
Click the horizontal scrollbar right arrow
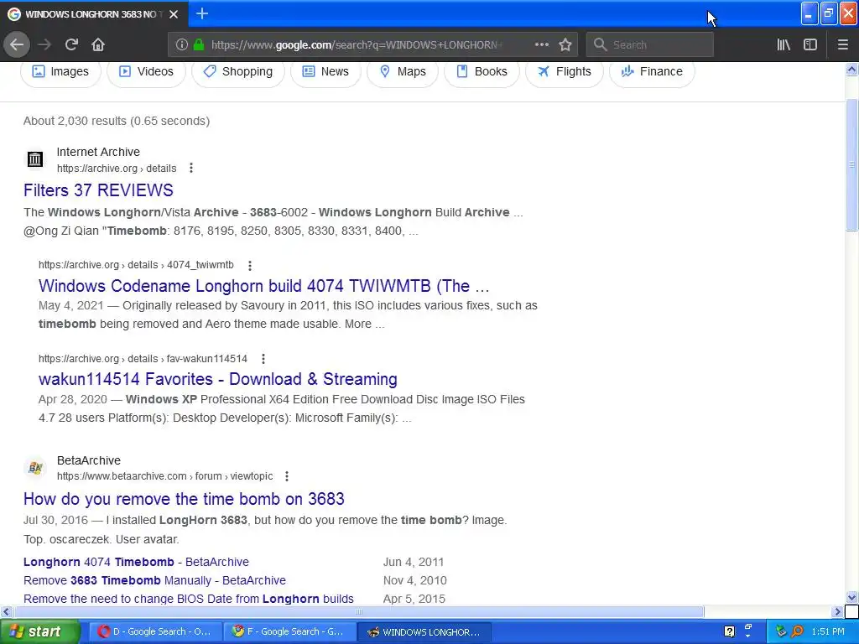tap(837, 611)
